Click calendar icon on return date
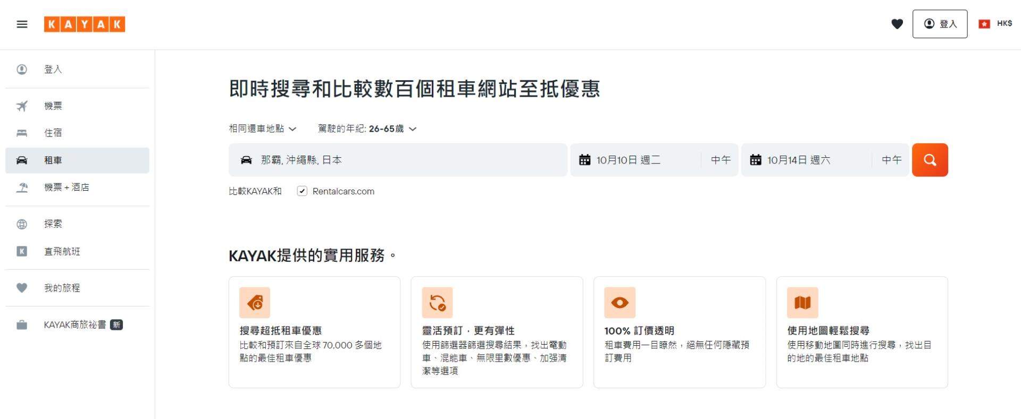Image resolution: width=1021 pixels, height=419 pixels. [x=755, y=160]
